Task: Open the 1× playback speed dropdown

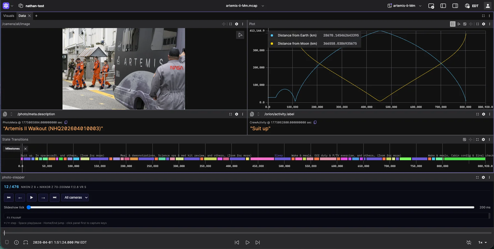Action: click(x=483, y=242)
